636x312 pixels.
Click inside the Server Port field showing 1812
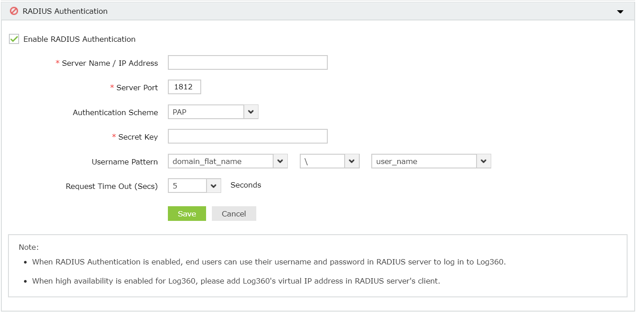(x=184, y=87)
